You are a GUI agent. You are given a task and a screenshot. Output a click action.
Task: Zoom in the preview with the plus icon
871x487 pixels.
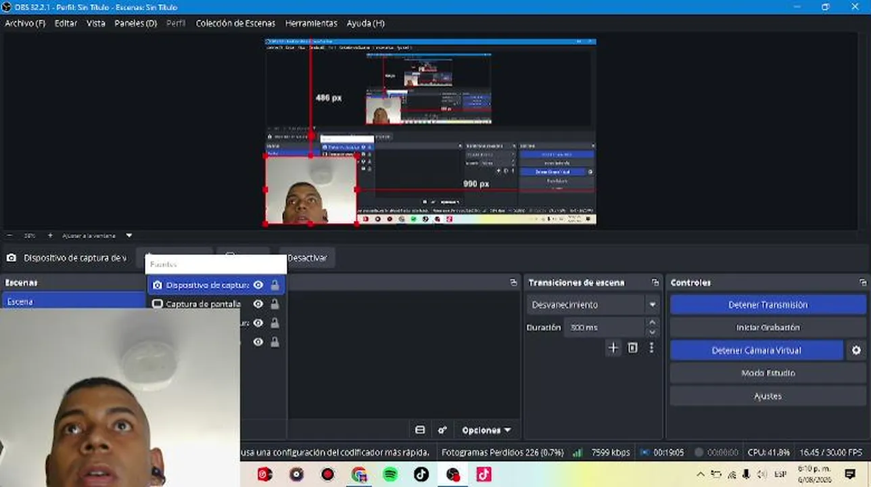coord(50,235)
